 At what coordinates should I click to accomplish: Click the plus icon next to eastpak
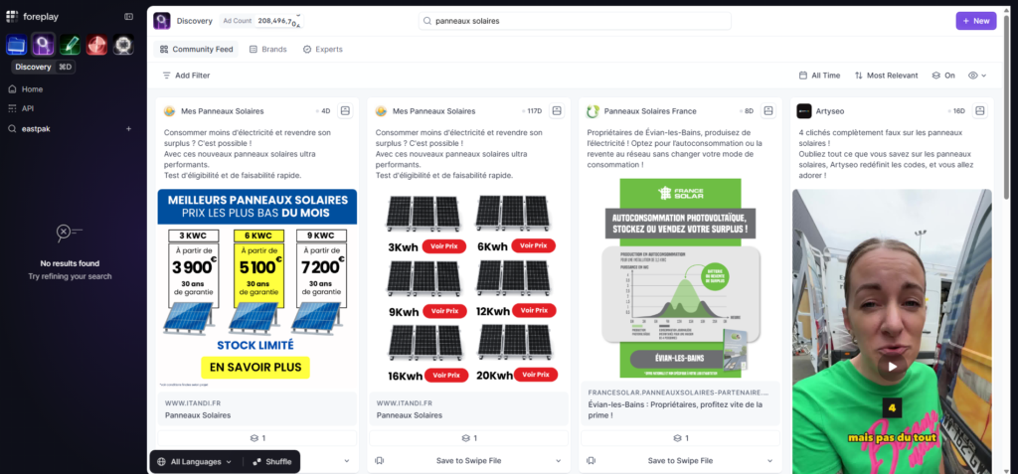128,128
